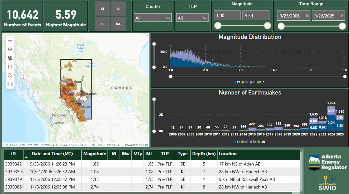Viewport: 349px width, 194px height.
Task: Click the minimum magnitude input field
Action: [x=227, y=16]
